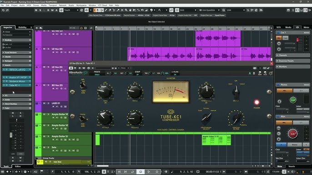Expand the Routing inspector section
This screenshot has height=175, width=312.
pyautogui.click(x=17, y=40)
